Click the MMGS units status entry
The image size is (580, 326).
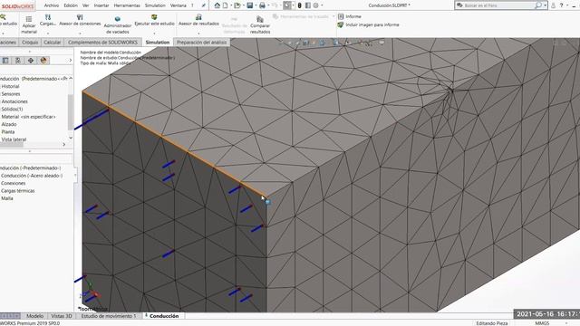coord(542,323)
